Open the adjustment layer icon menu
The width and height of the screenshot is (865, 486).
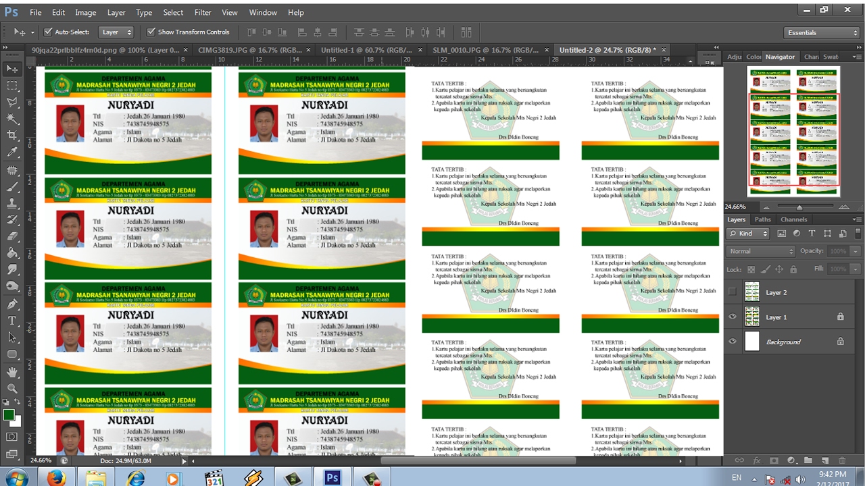pos(791,460)
